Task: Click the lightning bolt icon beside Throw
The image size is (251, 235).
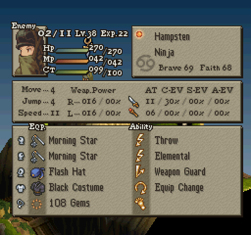Action: (140, 140)
